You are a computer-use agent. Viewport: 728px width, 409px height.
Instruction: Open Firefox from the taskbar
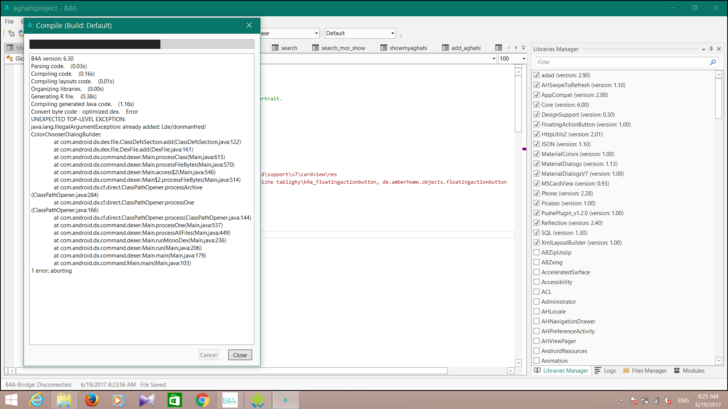[91, 400]
